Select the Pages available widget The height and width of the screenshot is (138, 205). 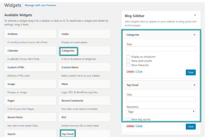tap(30, 100)
